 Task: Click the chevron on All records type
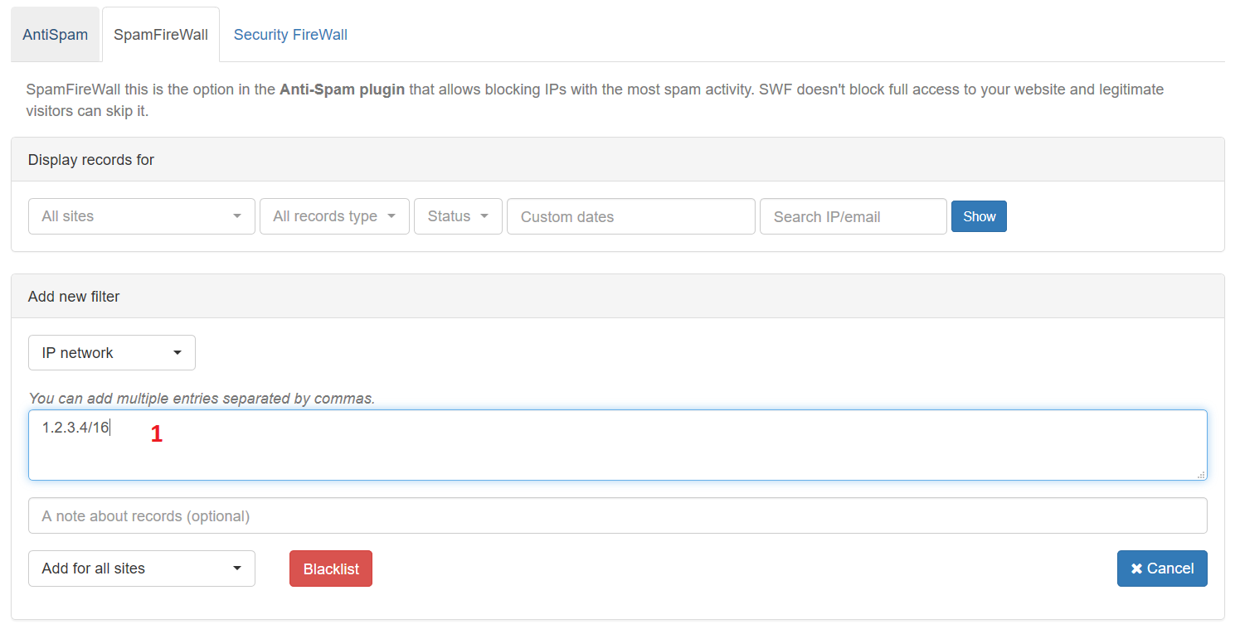tap(393, 216)
